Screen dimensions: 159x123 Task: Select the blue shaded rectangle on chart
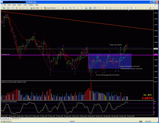coord(110,61)
